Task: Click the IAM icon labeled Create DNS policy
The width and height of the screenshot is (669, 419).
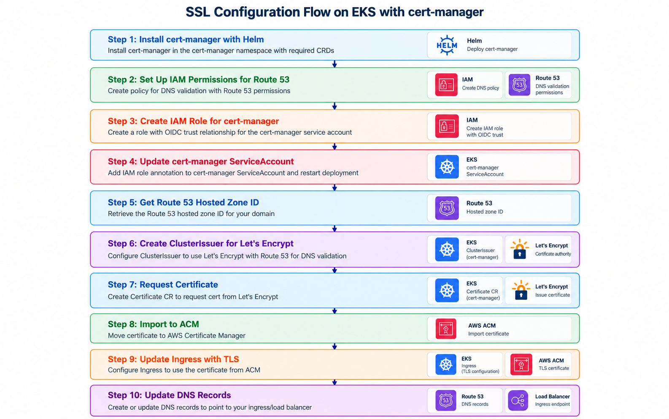Action: pyautogui.click(x=446, y=84)
